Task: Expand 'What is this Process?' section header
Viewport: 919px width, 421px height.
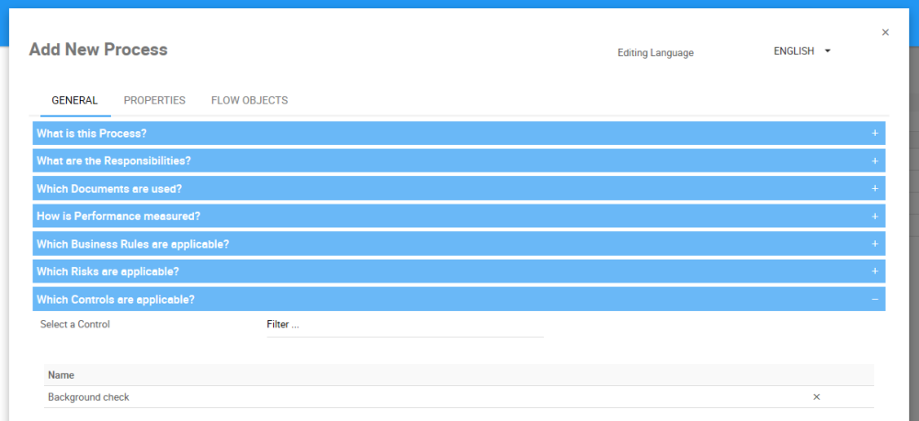Action: (92, 134)
